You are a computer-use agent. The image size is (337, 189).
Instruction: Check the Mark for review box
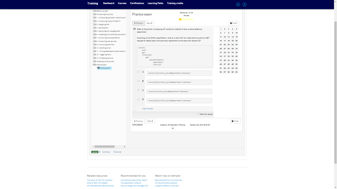click(x=199, y=114)
